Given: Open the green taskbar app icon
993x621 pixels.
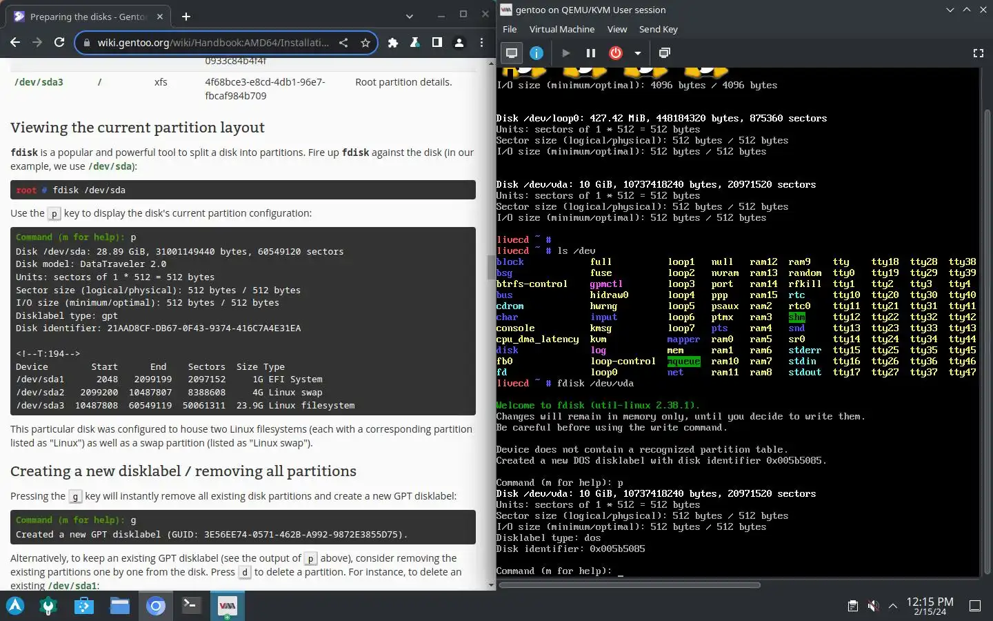Looking at the screenshot, I should (x=48, y=606).
